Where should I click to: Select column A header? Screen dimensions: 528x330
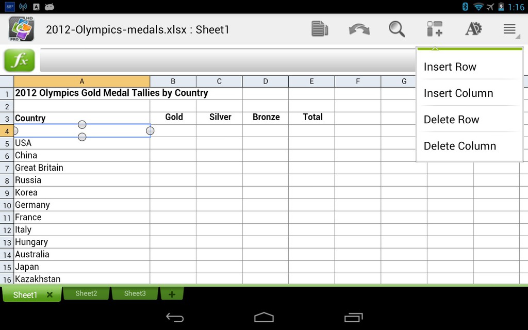click(82, 81)
